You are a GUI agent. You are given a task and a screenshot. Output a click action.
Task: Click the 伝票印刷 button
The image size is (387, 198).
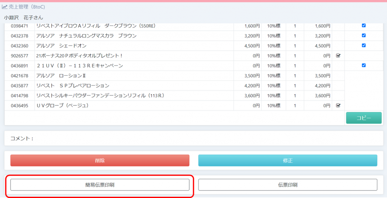[288, 185]
